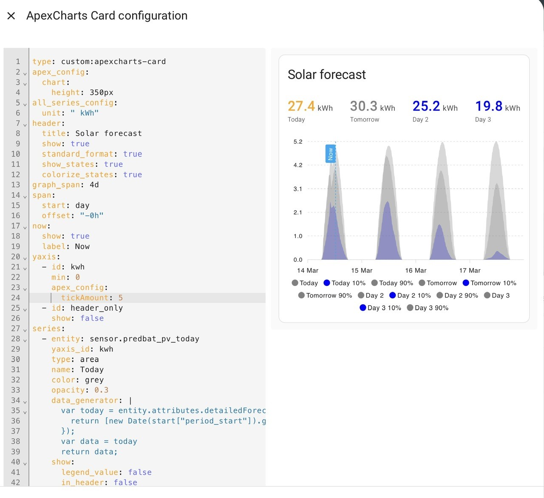The height and width of the screenshot is (498, 544).
Task: Collapse the header section on line 7
Action: tap(25, 124)
